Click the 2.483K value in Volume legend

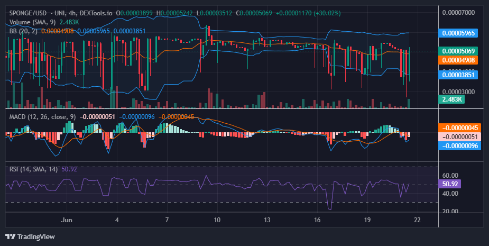(x=70, y=22)
